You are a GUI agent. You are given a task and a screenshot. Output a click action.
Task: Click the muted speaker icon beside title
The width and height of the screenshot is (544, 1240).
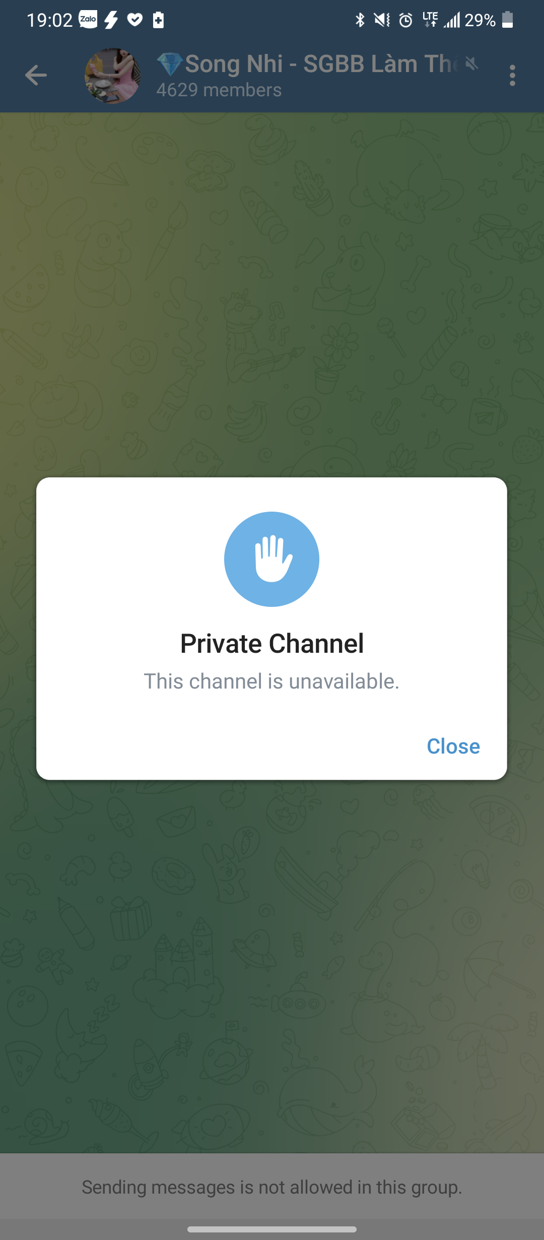click(x=471, y=64)
